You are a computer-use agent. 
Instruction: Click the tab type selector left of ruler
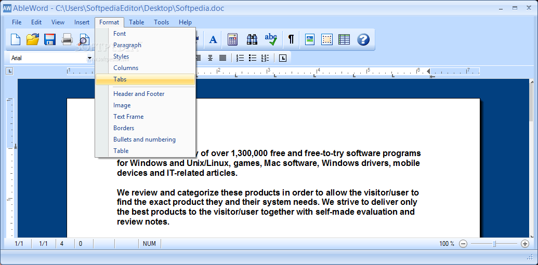(9, 71)
